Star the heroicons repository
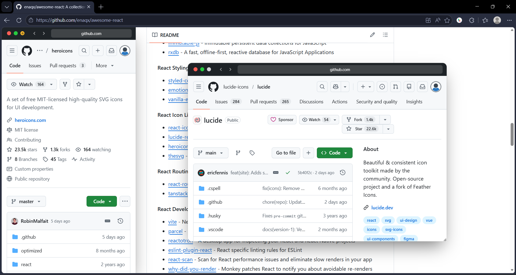This screenshot has height=275, width=516. click(x=79, y=84)
